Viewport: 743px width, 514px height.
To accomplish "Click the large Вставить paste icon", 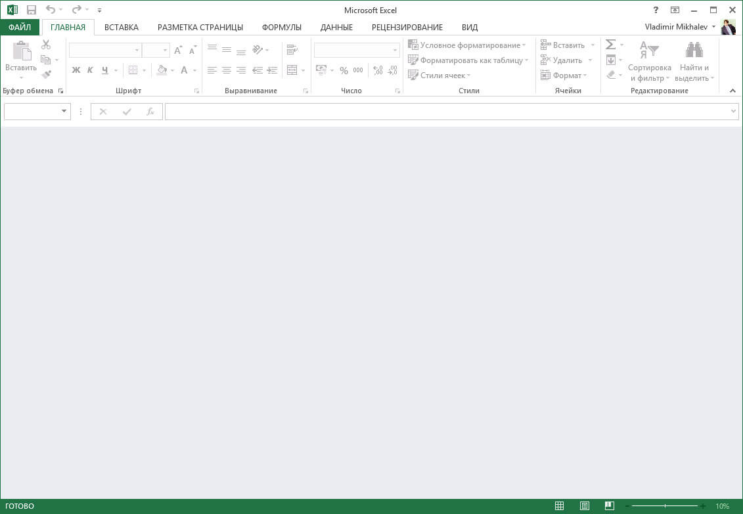I will 21,51.
